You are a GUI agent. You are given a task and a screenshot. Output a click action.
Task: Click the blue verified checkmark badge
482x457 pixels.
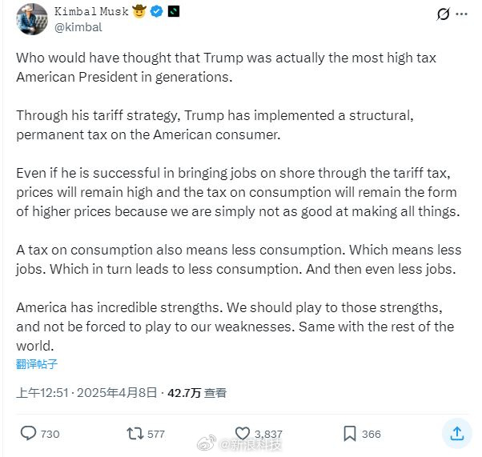coord(159,11)
